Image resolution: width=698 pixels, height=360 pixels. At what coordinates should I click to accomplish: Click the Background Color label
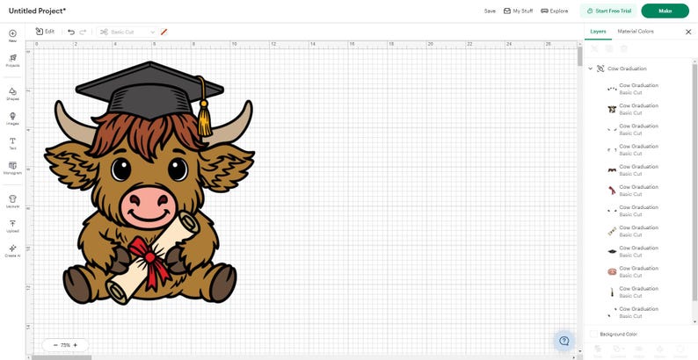click(x=618, y=335)
